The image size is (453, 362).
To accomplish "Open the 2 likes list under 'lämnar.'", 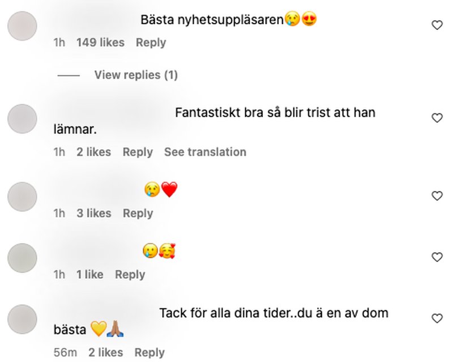I will click(93, 152).
